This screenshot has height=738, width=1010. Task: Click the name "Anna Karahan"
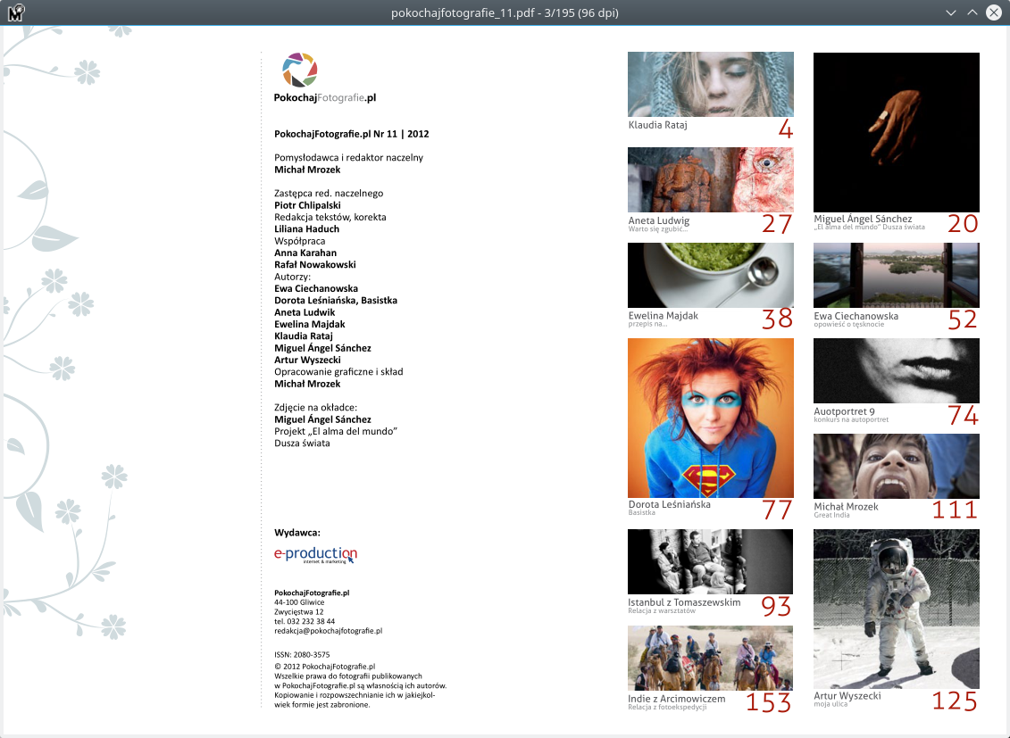click(x=305, y=253)
